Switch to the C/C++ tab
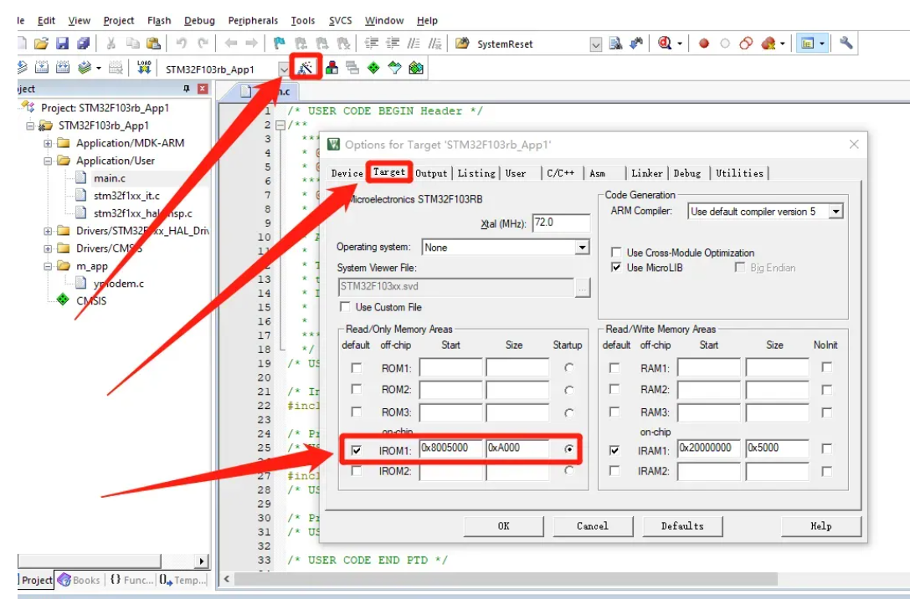This screenshot has width=910, height=599. pyautogui.click(x=561, y=173)
